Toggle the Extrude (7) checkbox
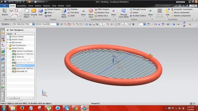 (x=13, y=71)
